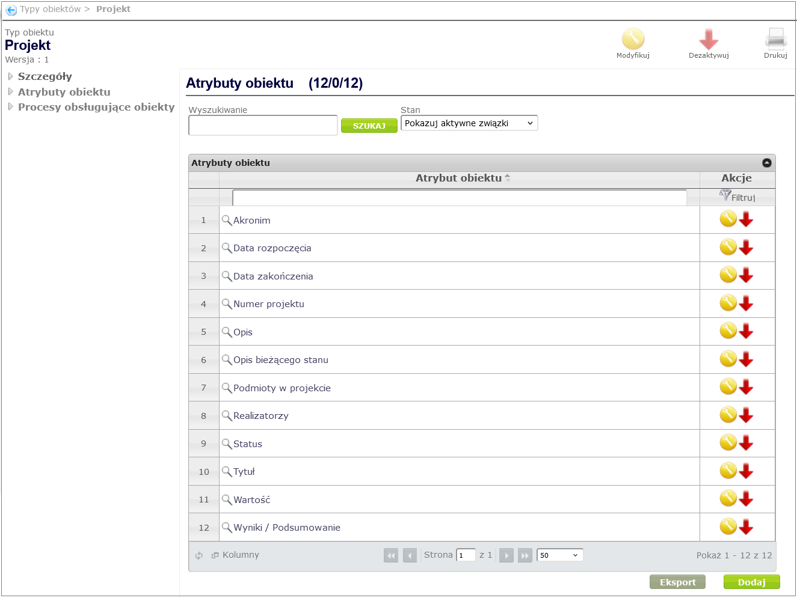
Task: Click the Filtruj funnel icon
Action: [725, 195]
